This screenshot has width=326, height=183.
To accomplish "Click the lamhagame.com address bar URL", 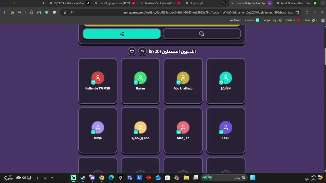I will click(x=208, y=12).
